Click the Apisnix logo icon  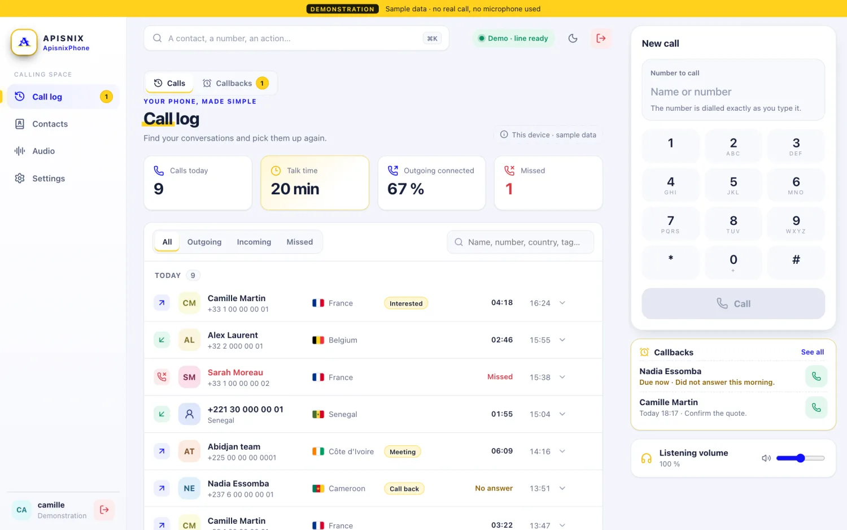point(24,42)
